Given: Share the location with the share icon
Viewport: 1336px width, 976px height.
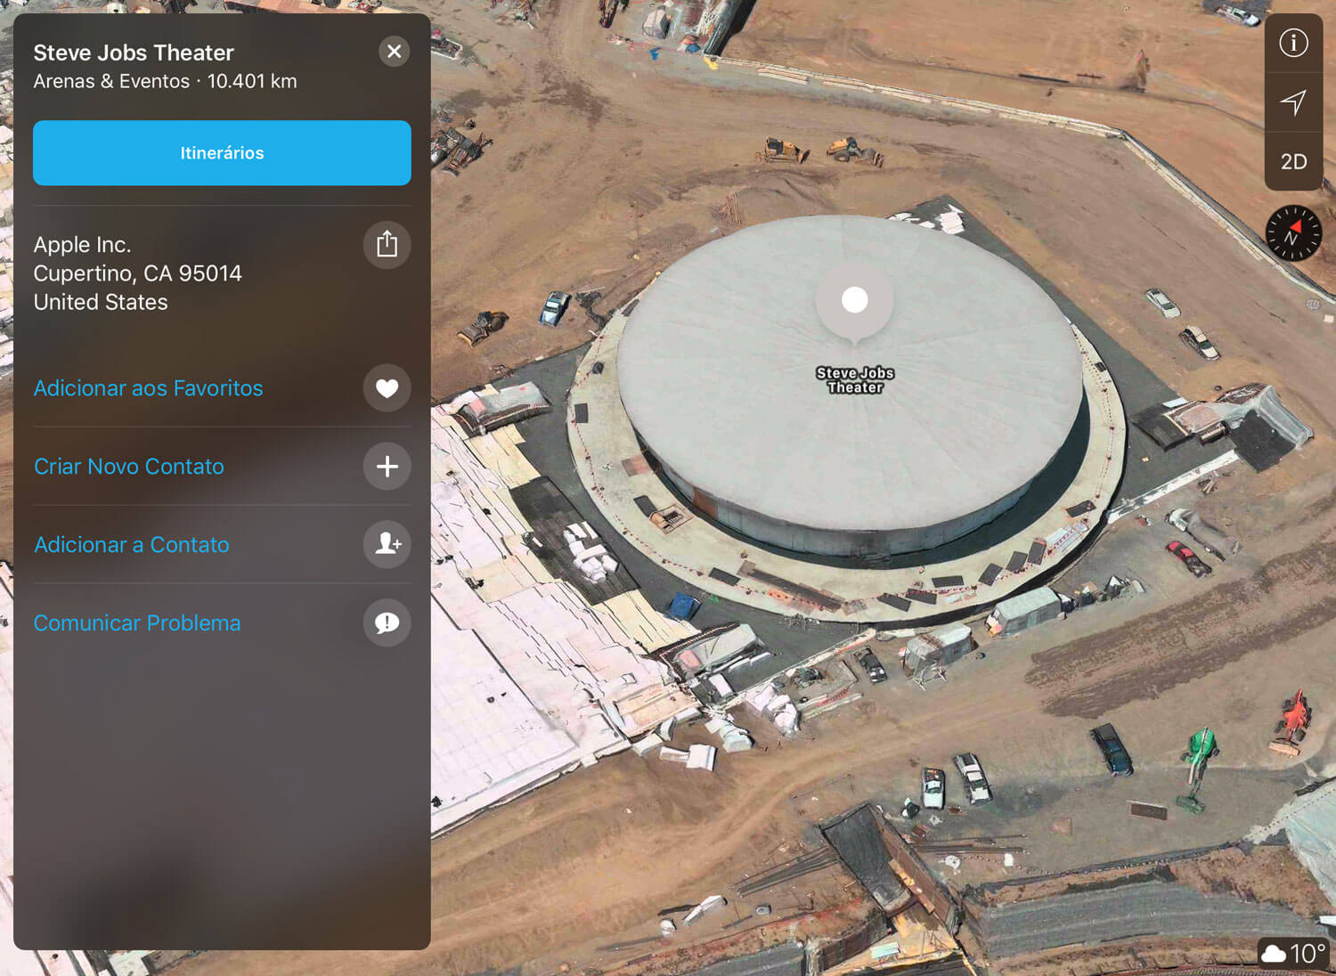Looking at the screenshot, I should click(387, 244).
